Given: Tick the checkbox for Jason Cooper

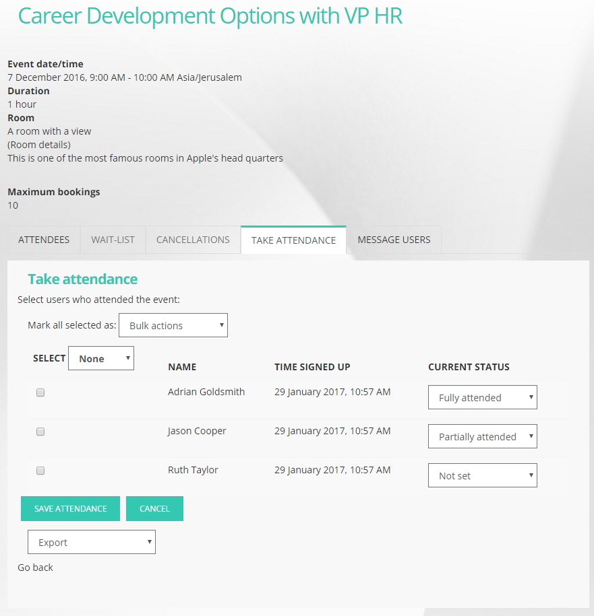Looking at the screenshot, I should point(40,432).
